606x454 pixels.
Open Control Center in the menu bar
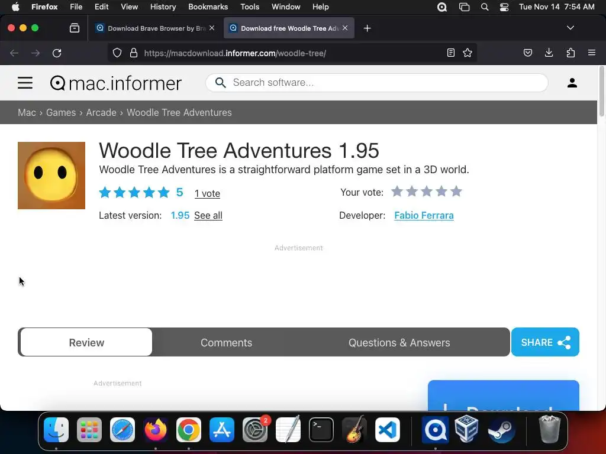click(x=504, y=7)
